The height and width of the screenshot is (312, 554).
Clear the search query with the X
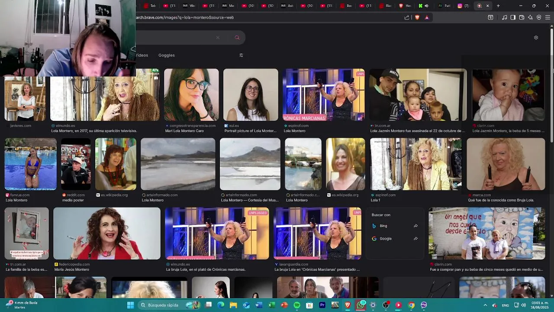click(x=218, y=38)
